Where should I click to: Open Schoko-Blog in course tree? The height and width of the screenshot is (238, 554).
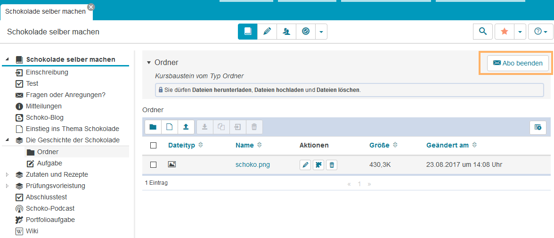[44, 117]
